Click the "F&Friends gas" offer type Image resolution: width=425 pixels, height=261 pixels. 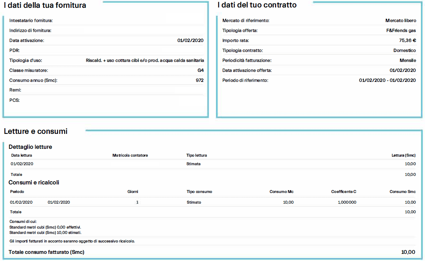401,31
